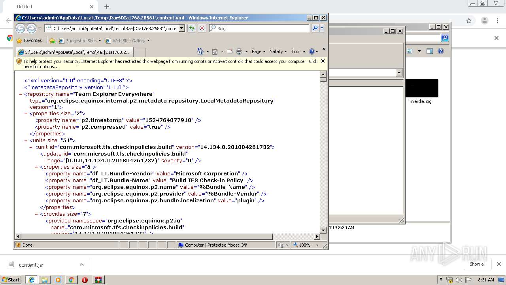Click the Bing search magnifier button
This screenshot has height=285, width=506.
click(315, 28)
